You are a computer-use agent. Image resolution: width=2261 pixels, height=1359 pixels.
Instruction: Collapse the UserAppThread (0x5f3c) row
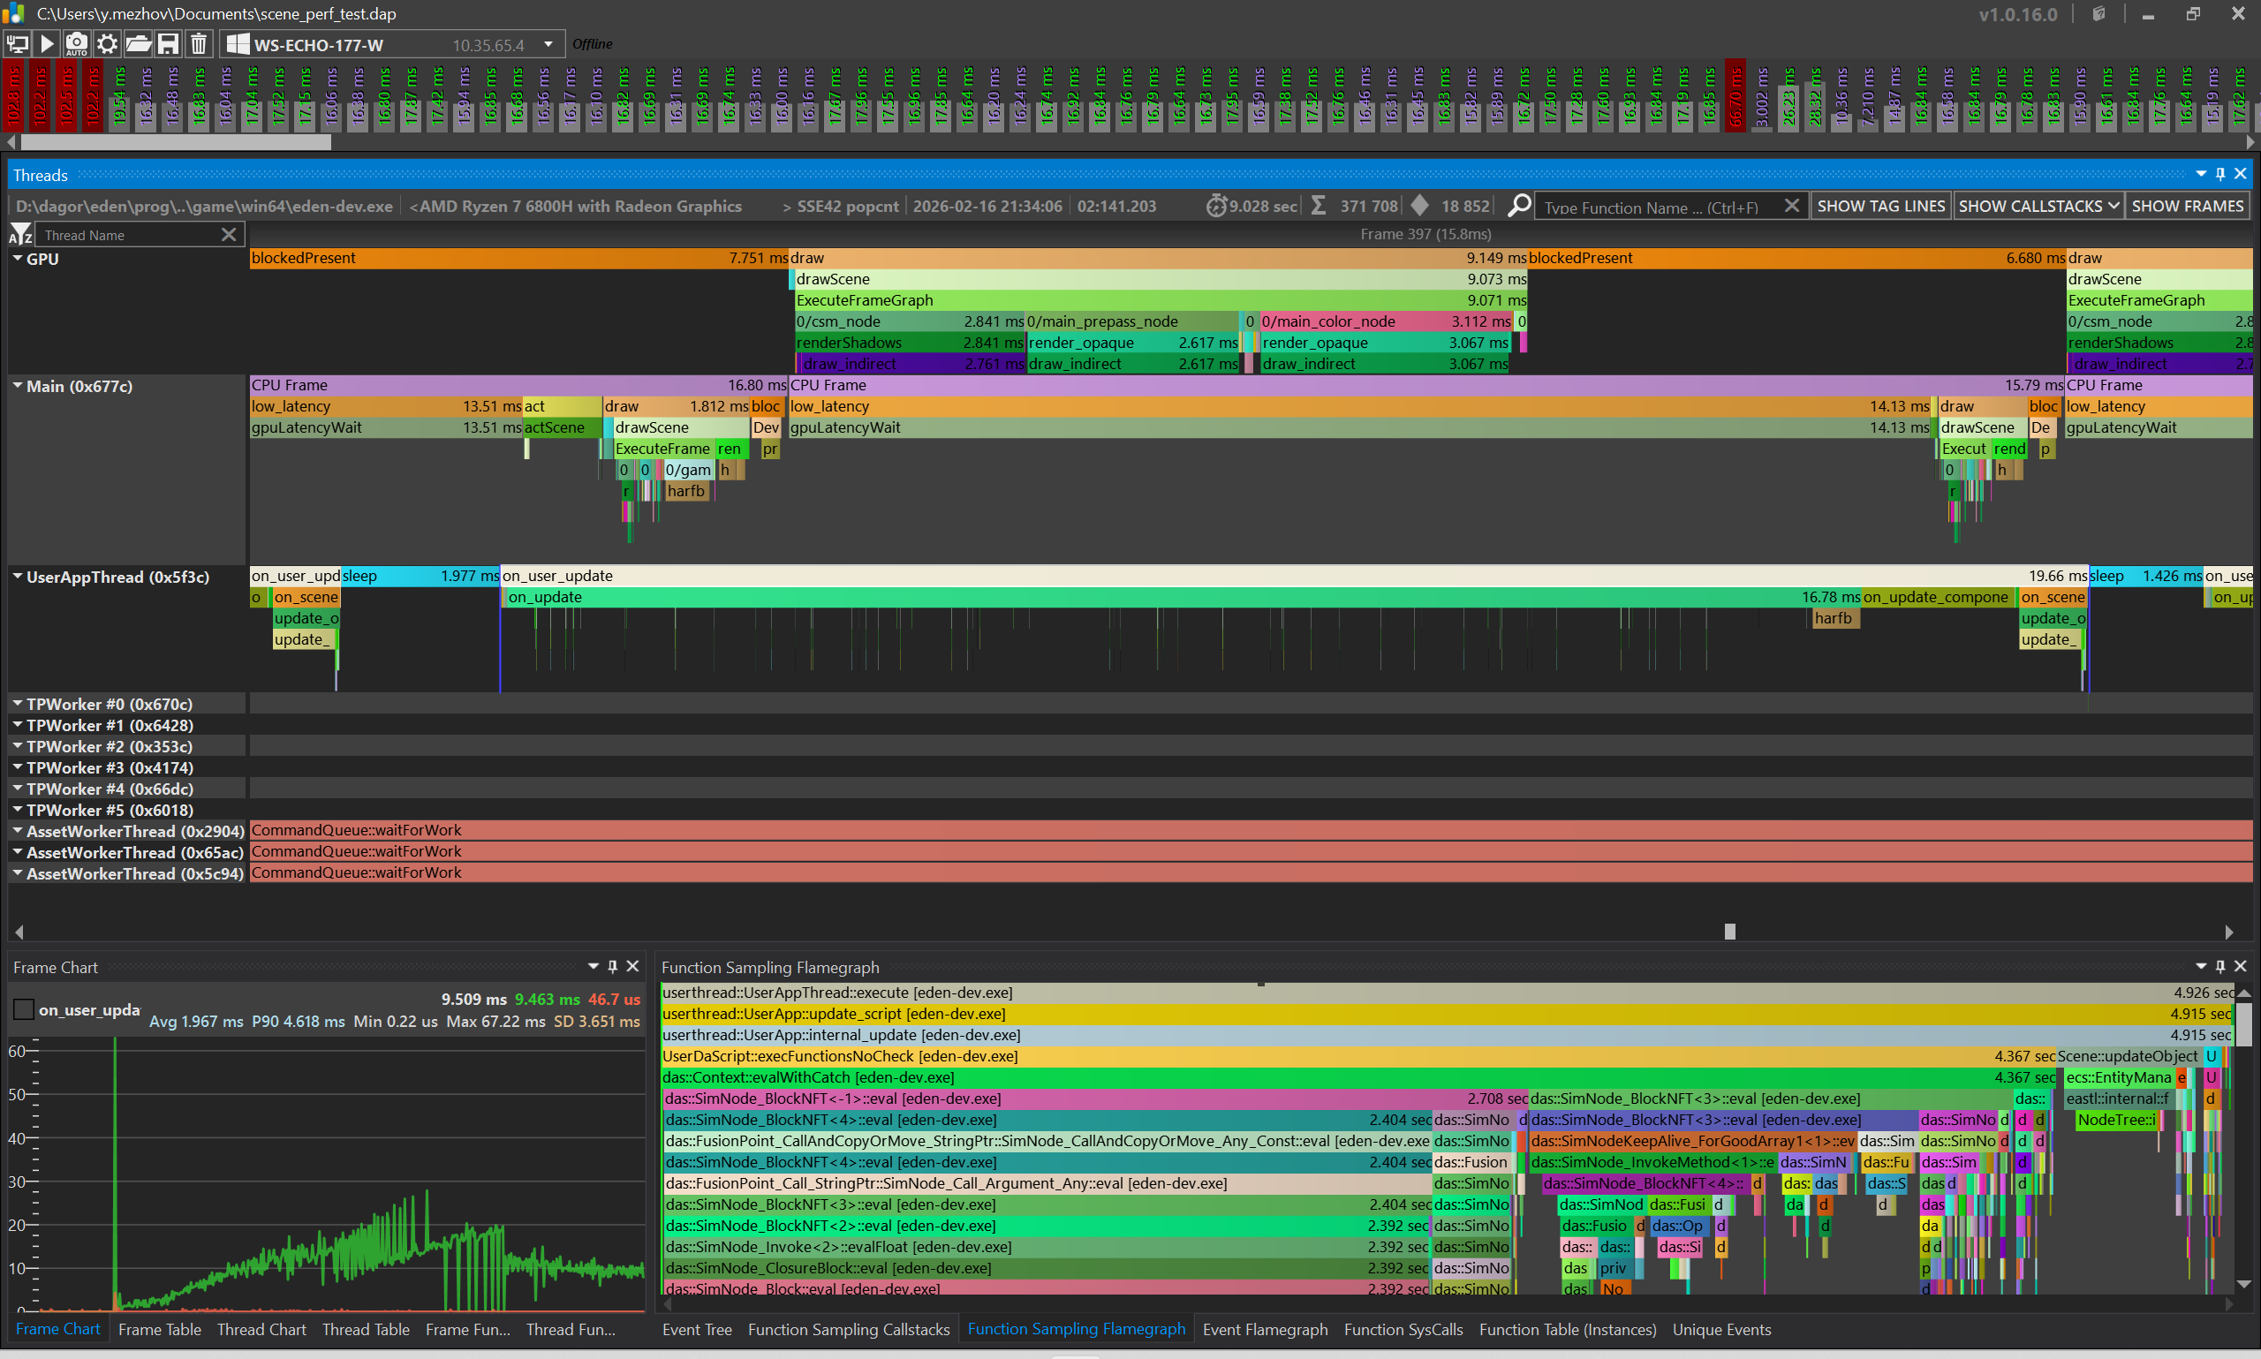(x=18, y=577)
